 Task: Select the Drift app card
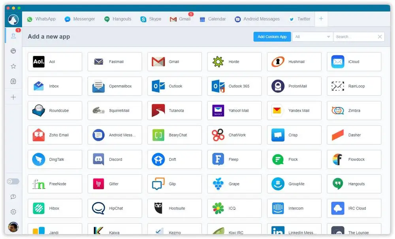[x=175, y=159]
